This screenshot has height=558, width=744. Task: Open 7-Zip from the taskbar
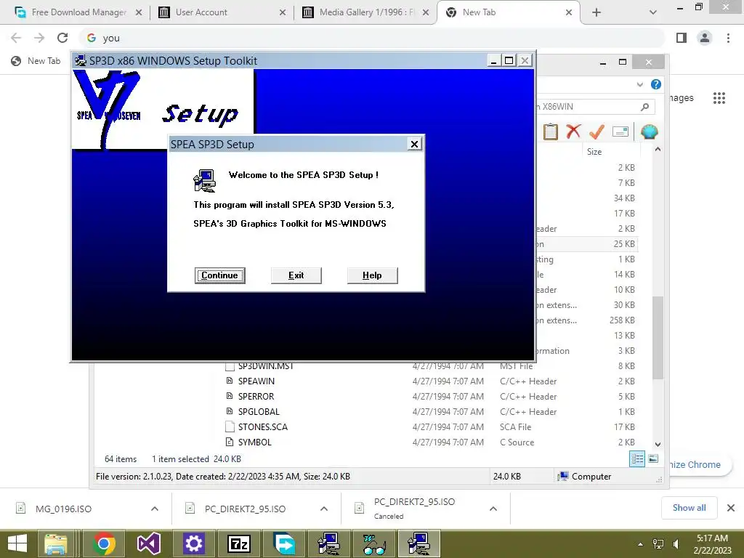click(x=239, y=543)
